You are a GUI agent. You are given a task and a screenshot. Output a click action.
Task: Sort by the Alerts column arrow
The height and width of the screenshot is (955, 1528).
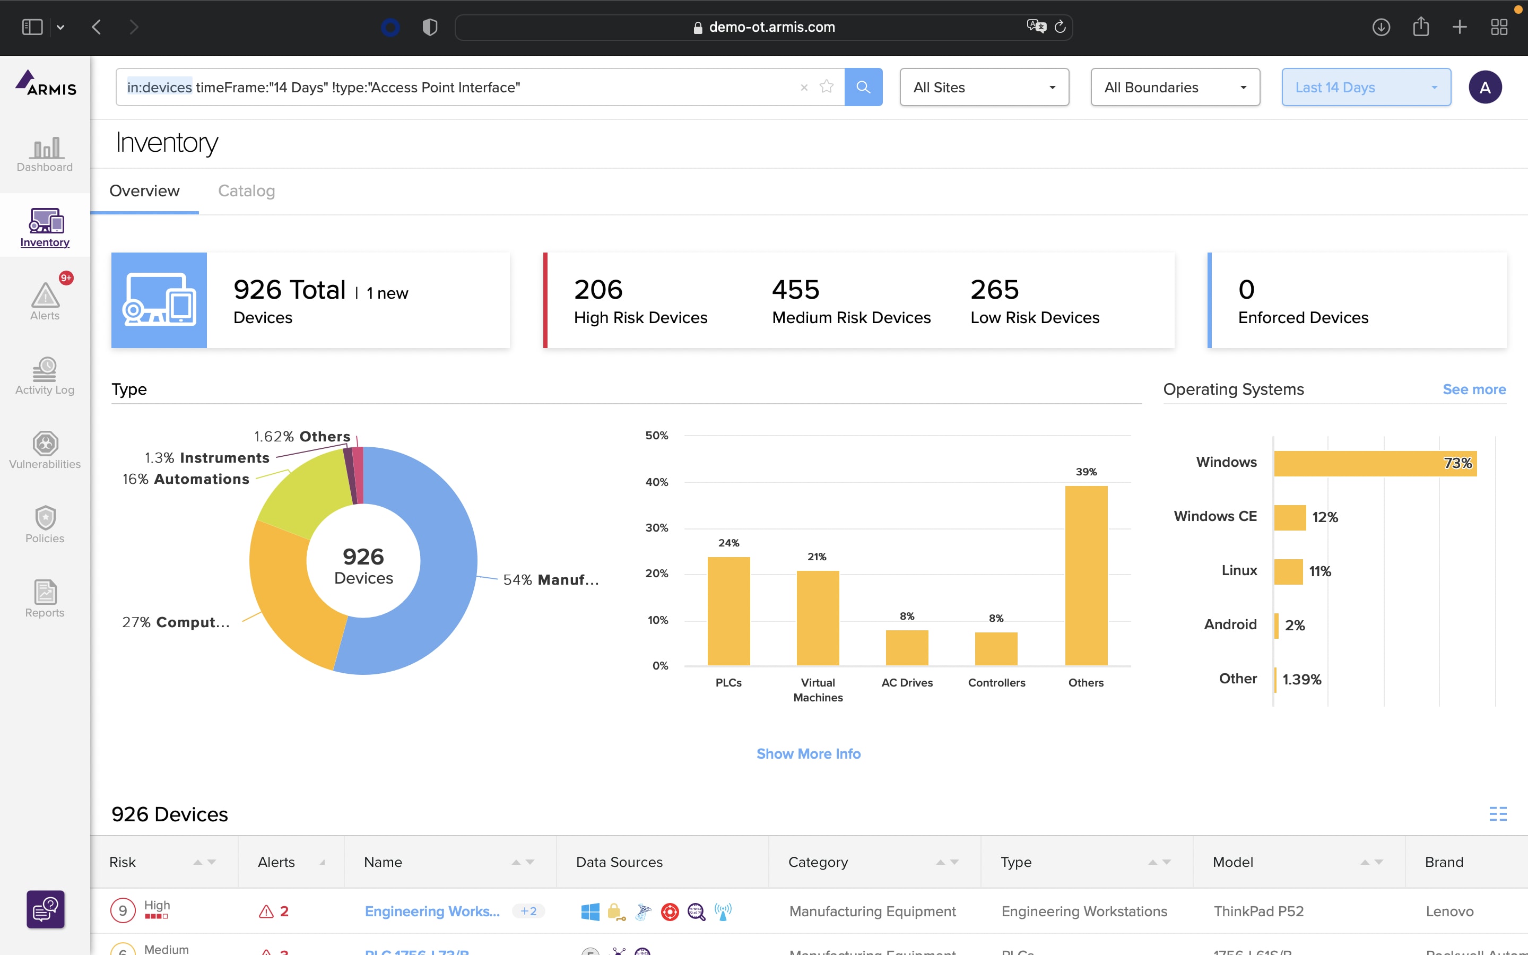[x=323, y=862]
